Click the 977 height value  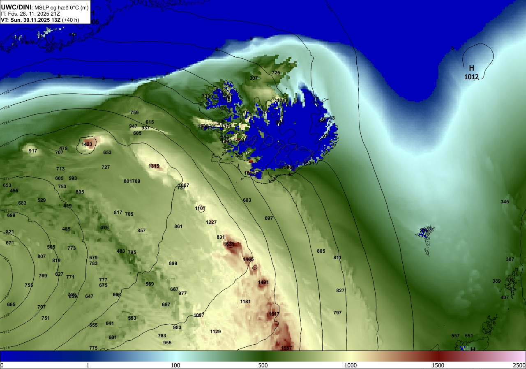[x=182, y=293]
